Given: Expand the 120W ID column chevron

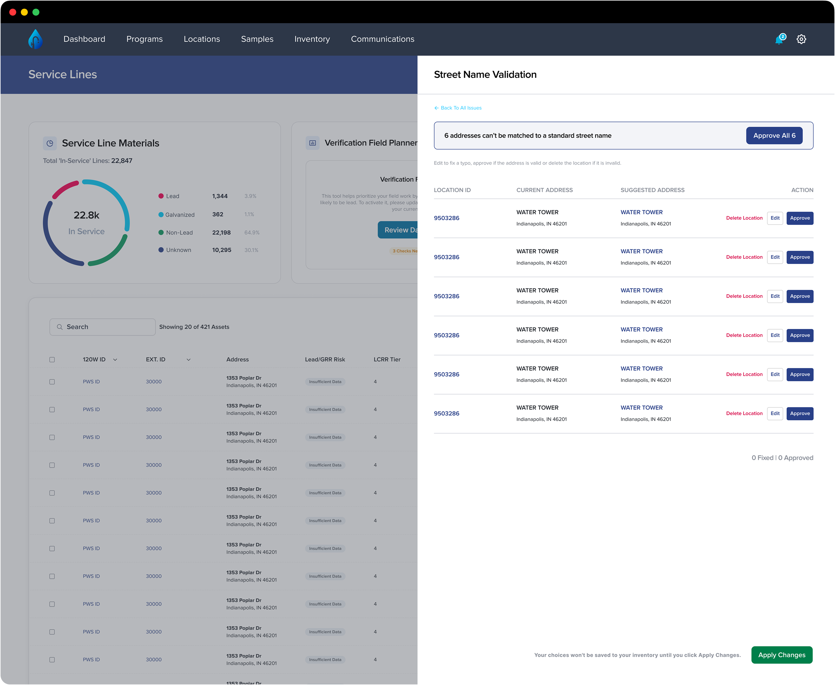Looking at the screenshot, I should 115,360.
